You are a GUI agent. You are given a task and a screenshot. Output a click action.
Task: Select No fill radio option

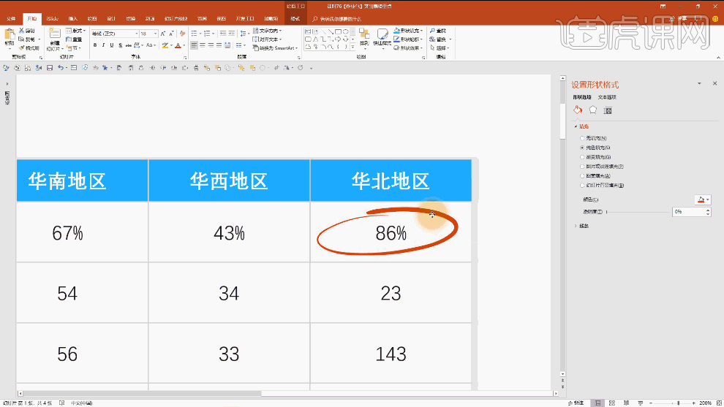(582, 138)
